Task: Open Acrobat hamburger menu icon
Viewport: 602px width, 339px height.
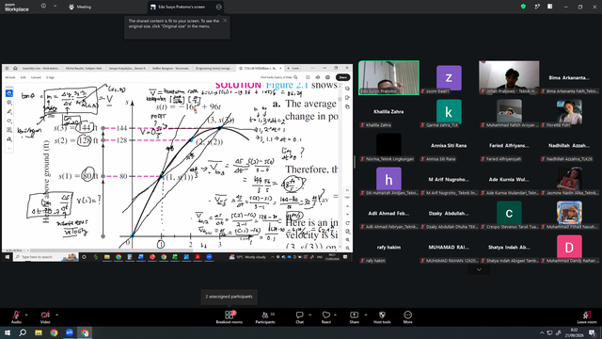Action: point(7,68)
